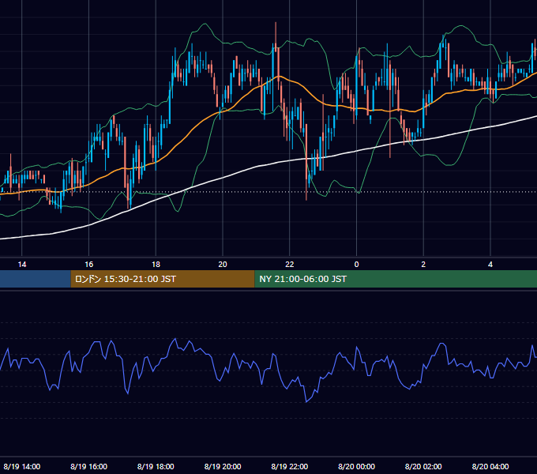Click the 14 hour axis label
Image resolution: width=537 pixels, height=474 pixels.
[22, 265]
